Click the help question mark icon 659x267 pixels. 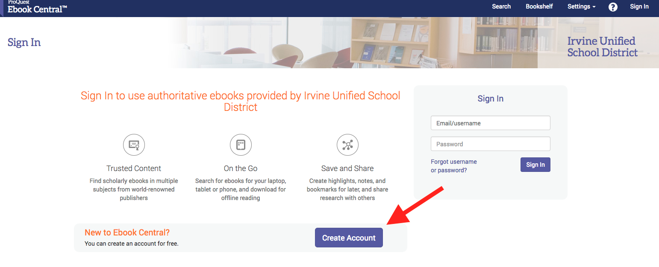click(613, 7)
